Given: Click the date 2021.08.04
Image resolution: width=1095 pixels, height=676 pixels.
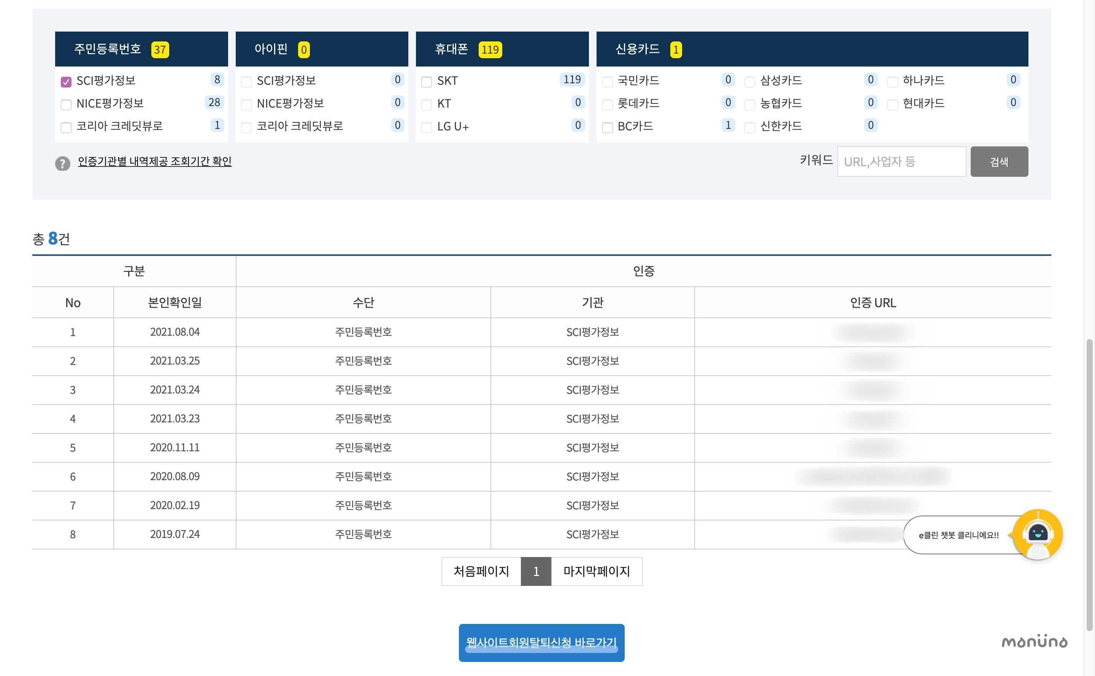Looking at the screenshot, I should 175,332.
